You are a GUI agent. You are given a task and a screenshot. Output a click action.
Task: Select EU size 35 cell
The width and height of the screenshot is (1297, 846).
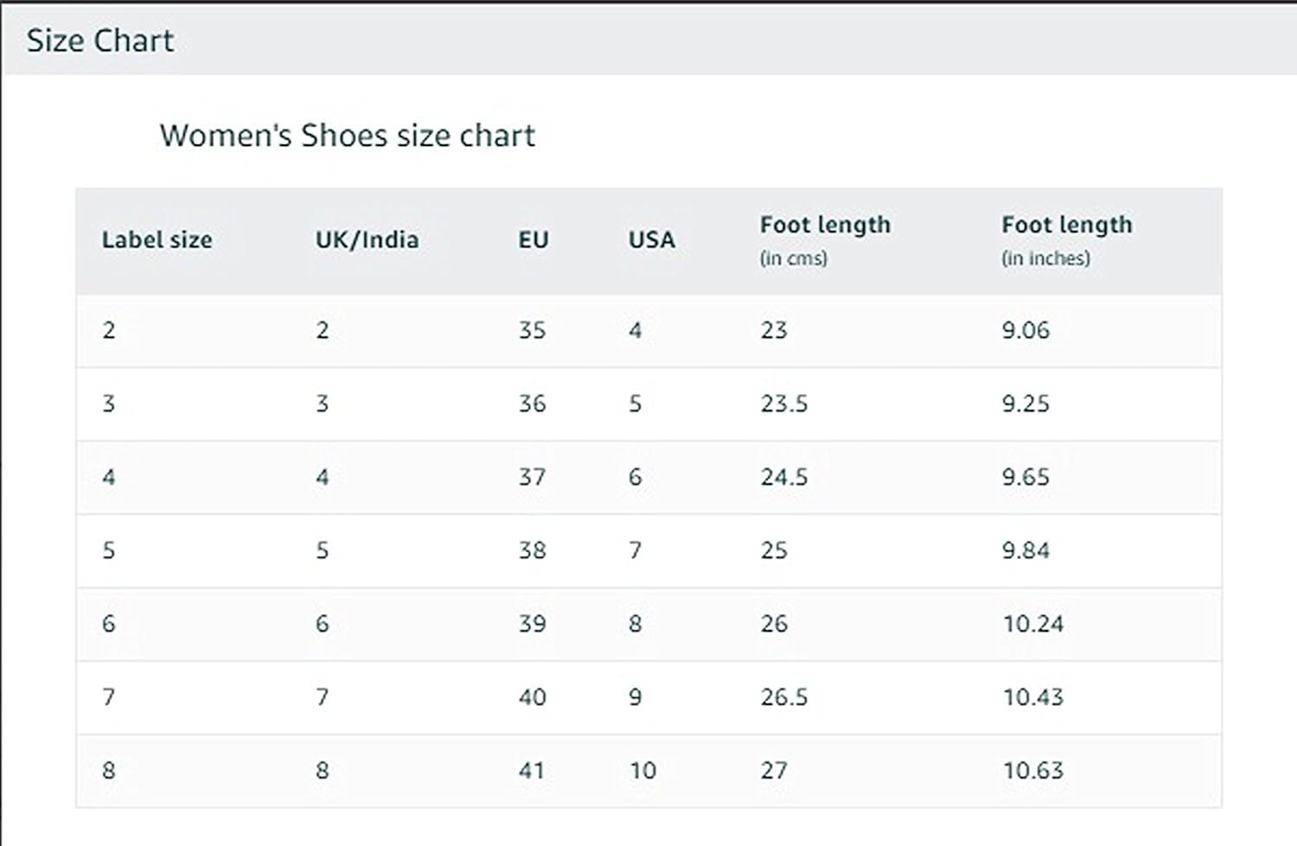(532, 330)
